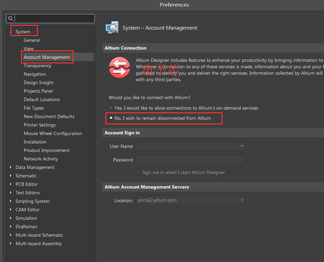324x262 pixels.
Task: Select Yes allow connections to Altium services
Action: [111, 108]
